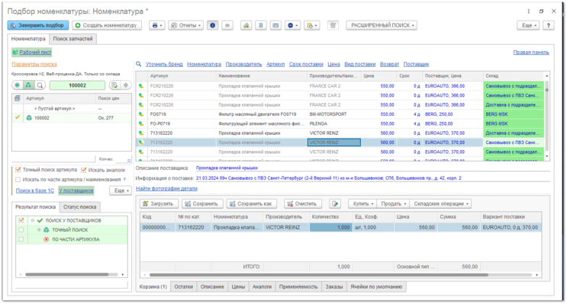
Task: Click the column header icon left of Артикул
Action: pos(17,98)
